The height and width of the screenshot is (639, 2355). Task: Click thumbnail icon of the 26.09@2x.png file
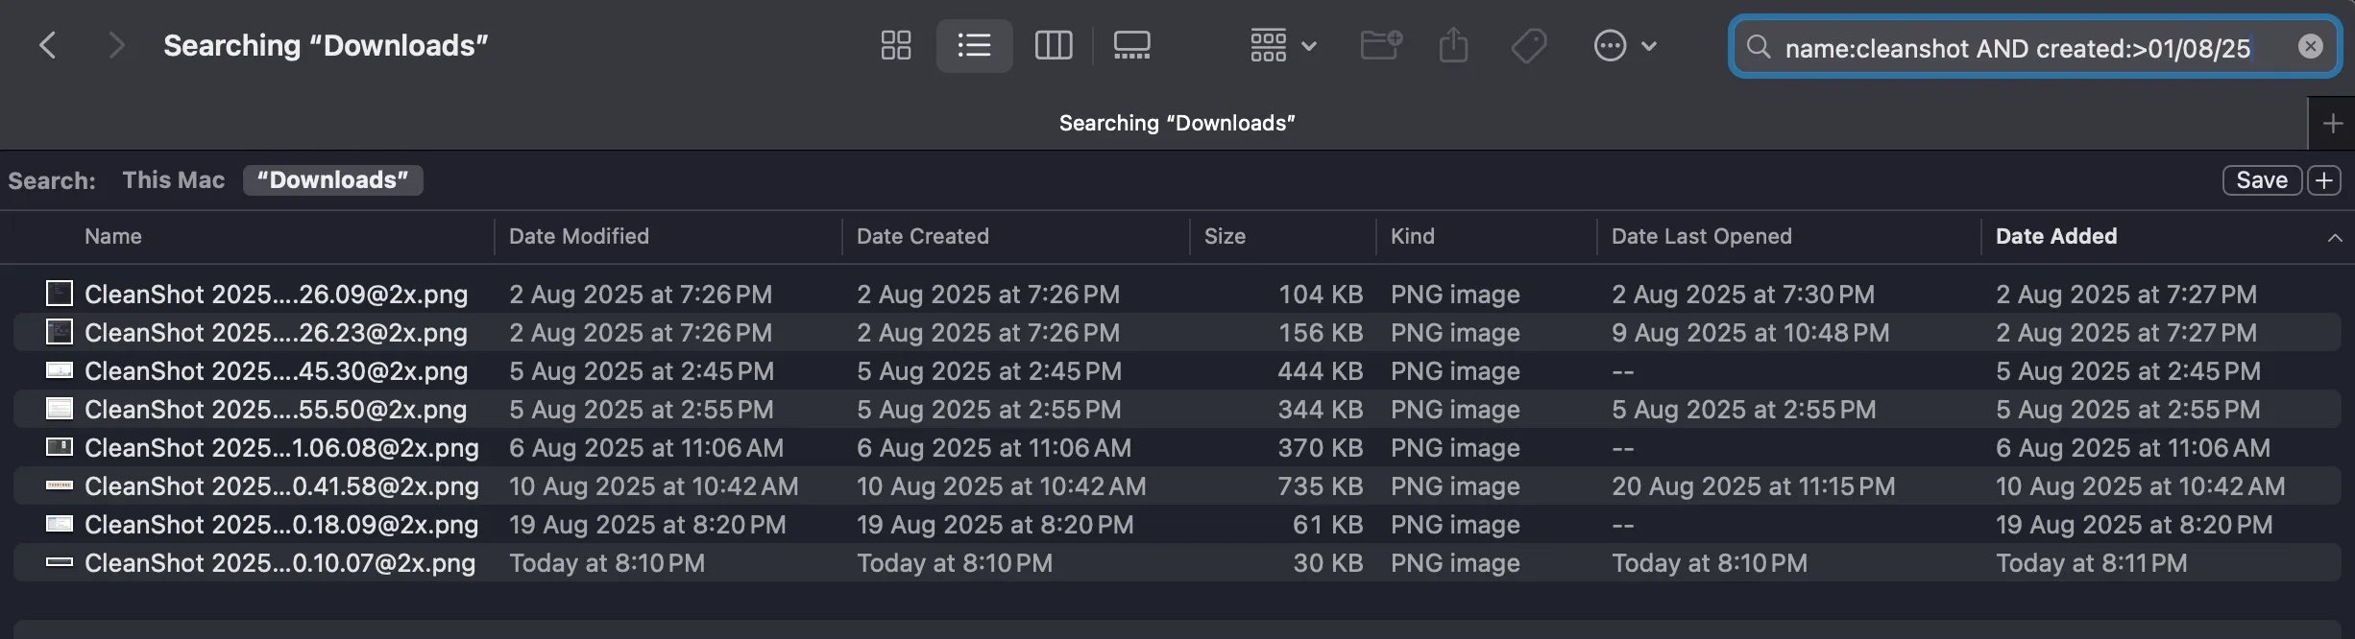pos(60,294)
